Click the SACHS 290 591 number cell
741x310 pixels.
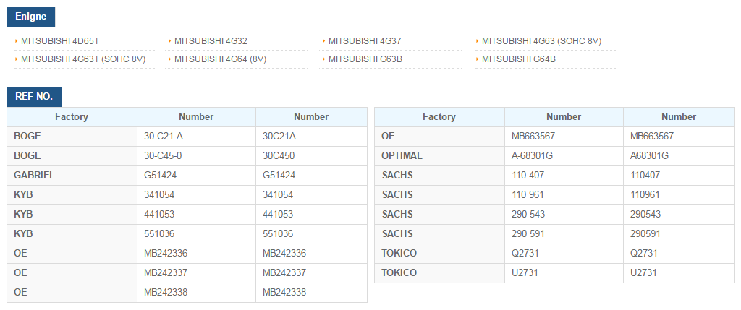coord(564,234)
